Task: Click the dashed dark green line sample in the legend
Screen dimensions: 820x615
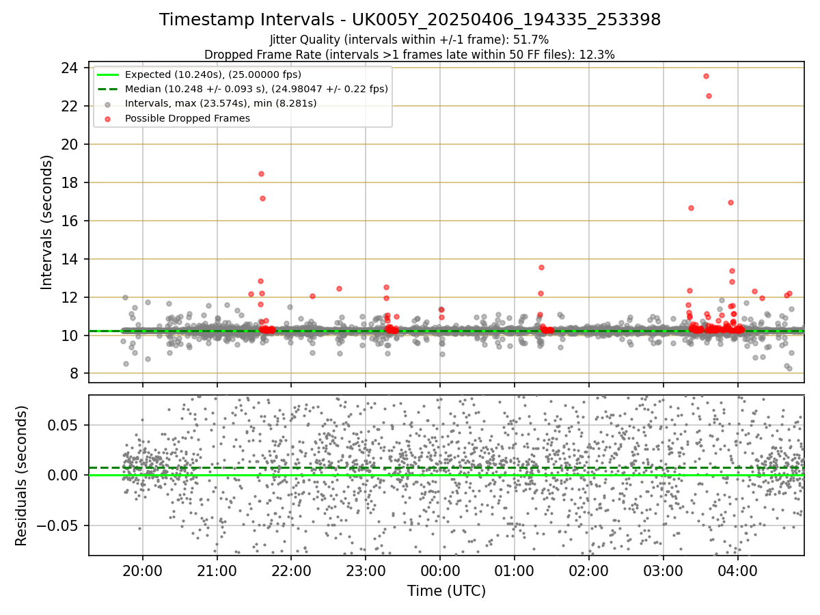Action: pos(108,89)
